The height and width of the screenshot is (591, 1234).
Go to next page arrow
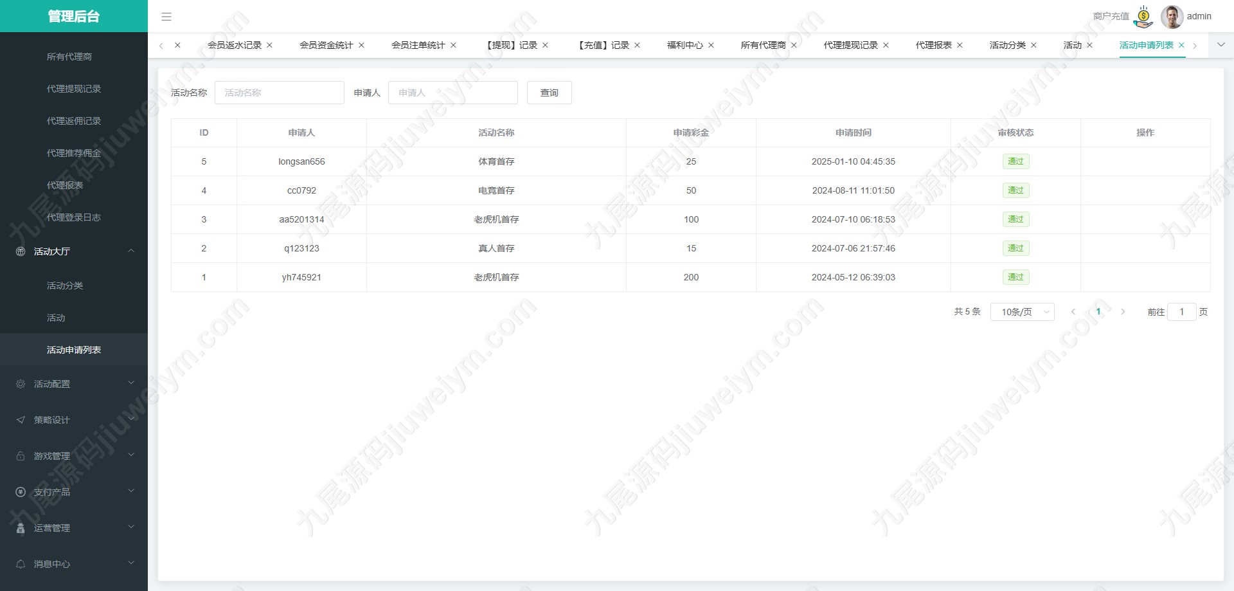click(x=1123, y=312)
